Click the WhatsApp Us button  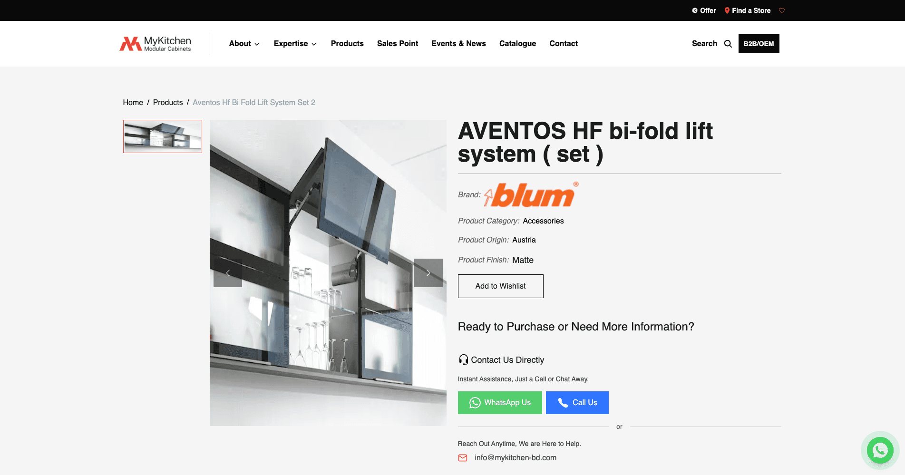pos(500,403)
